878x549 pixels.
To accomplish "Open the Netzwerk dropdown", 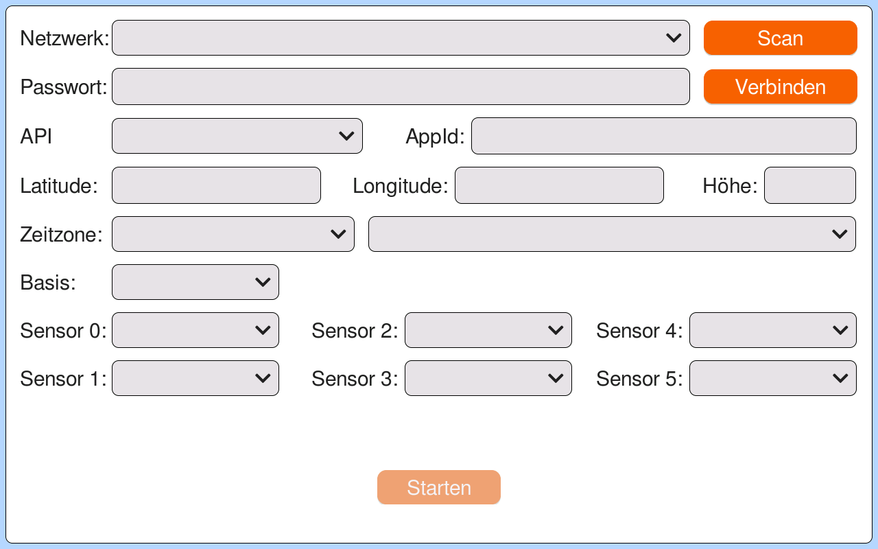I will tap(401, 38).
